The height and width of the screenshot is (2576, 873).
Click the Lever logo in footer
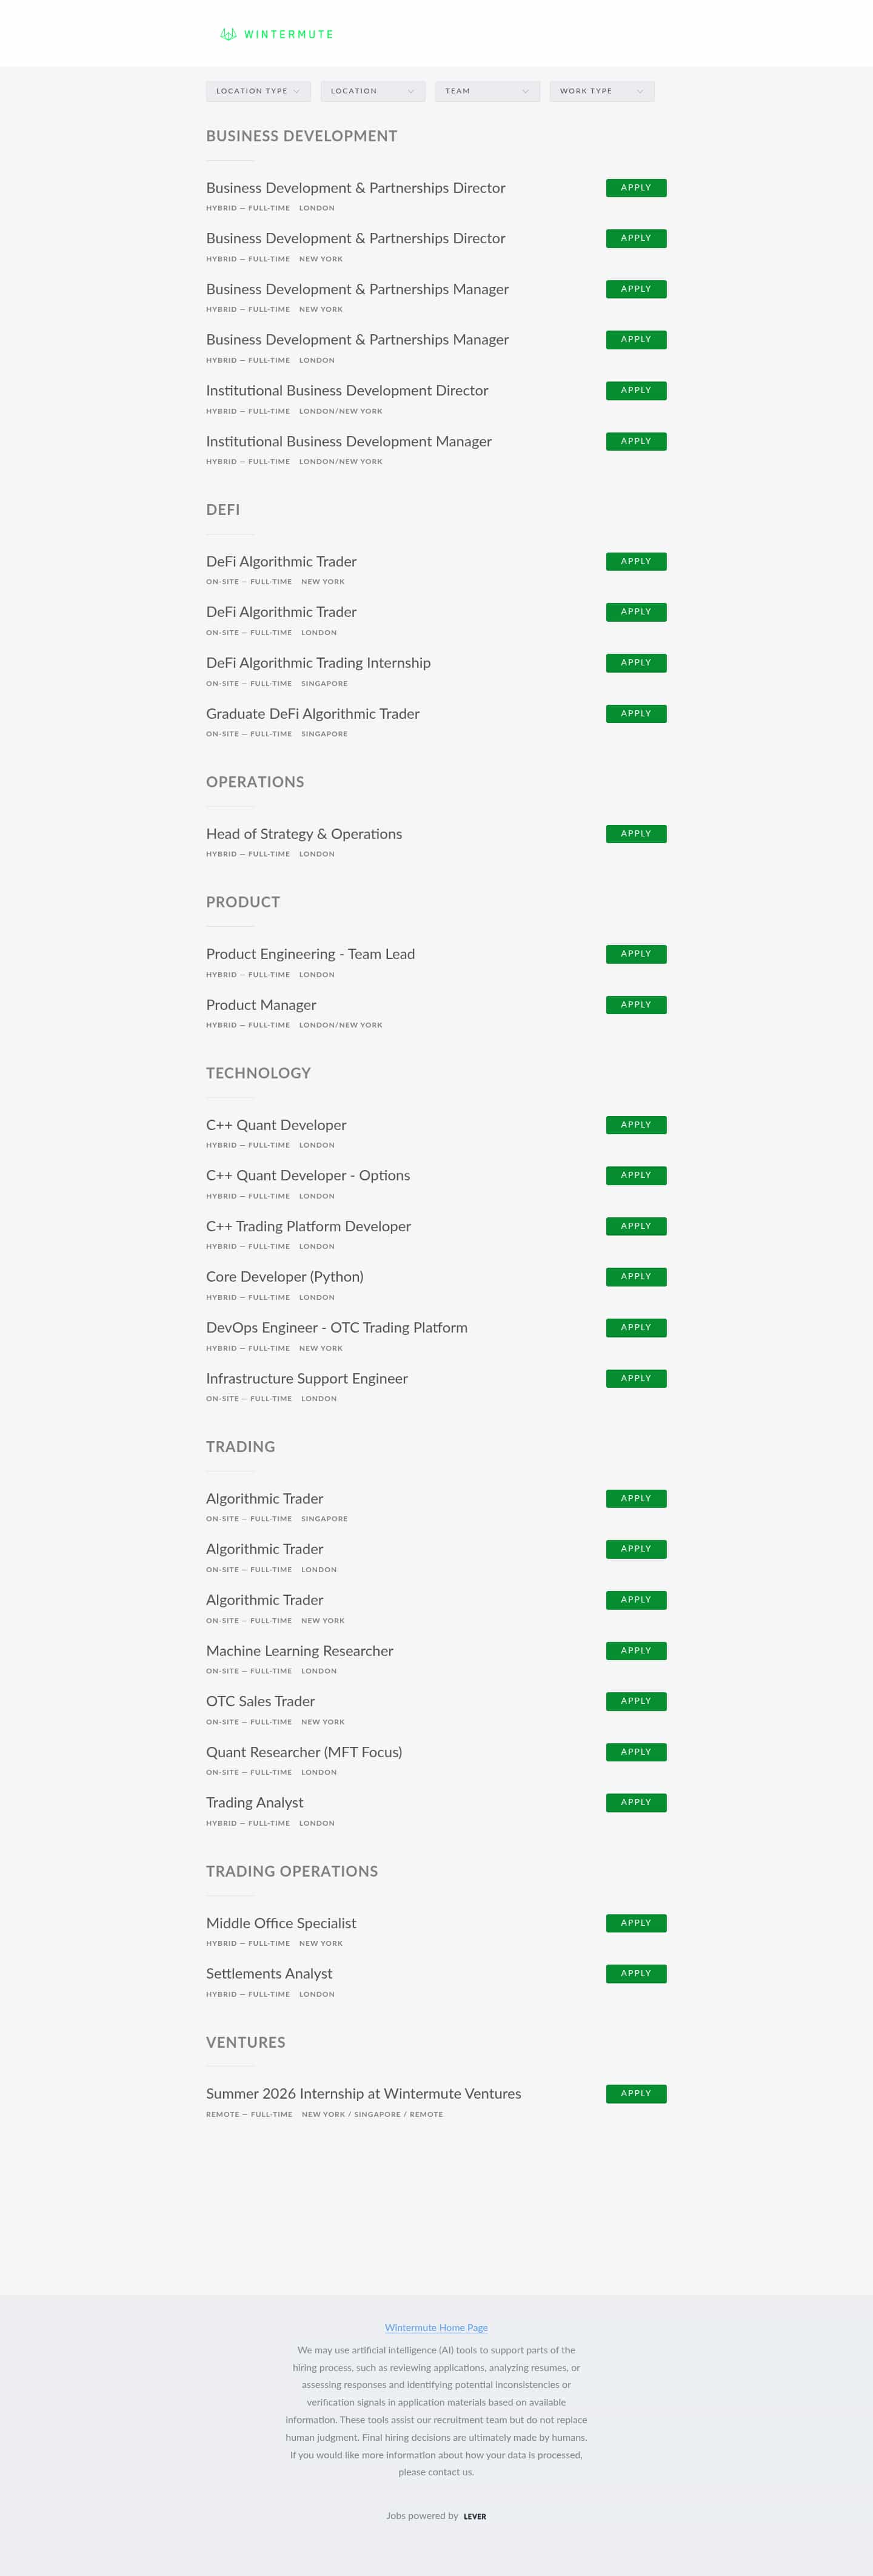[475, 2517]
